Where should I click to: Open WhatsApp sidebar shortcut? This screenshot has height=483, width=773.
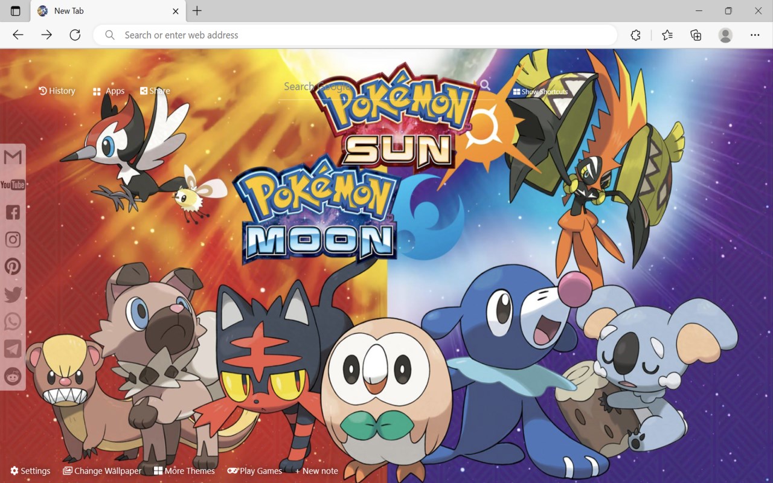pos(13,322)
